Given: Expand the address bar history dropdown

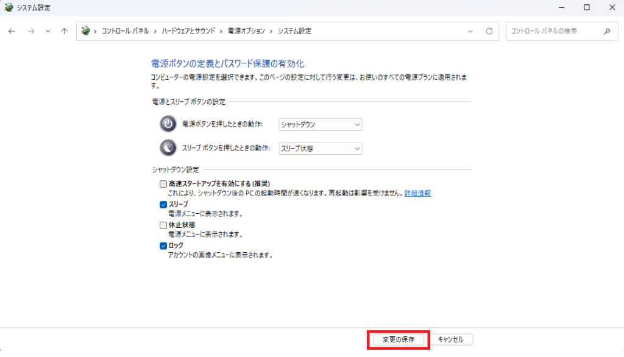Looking at the screenshot, I should pos(470,30).
